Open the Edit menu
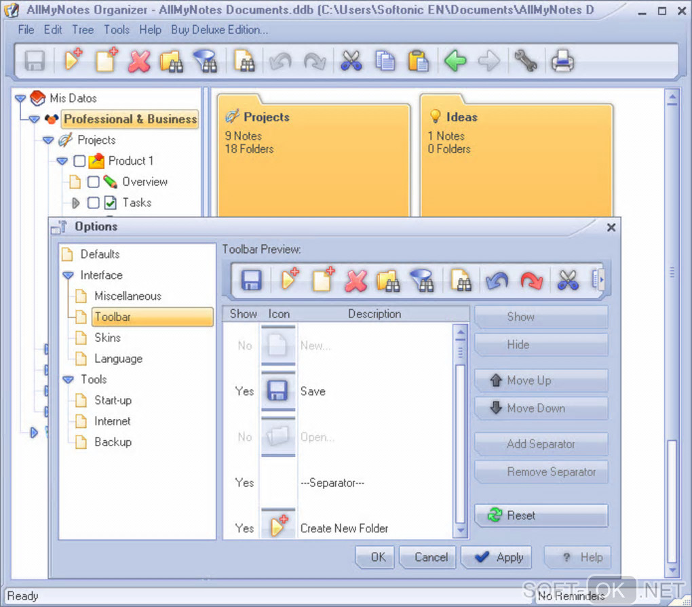Image resolution: width=692 pixels, height=607 pixels. coord(52,30)
